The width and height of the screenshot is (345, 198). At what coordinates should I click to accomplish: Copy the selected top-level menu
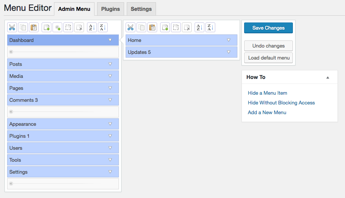(23, 27)
